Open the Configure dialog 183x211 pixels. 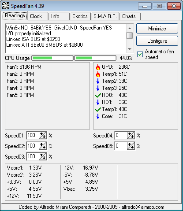pyautogui.click(x=157, y=41)
